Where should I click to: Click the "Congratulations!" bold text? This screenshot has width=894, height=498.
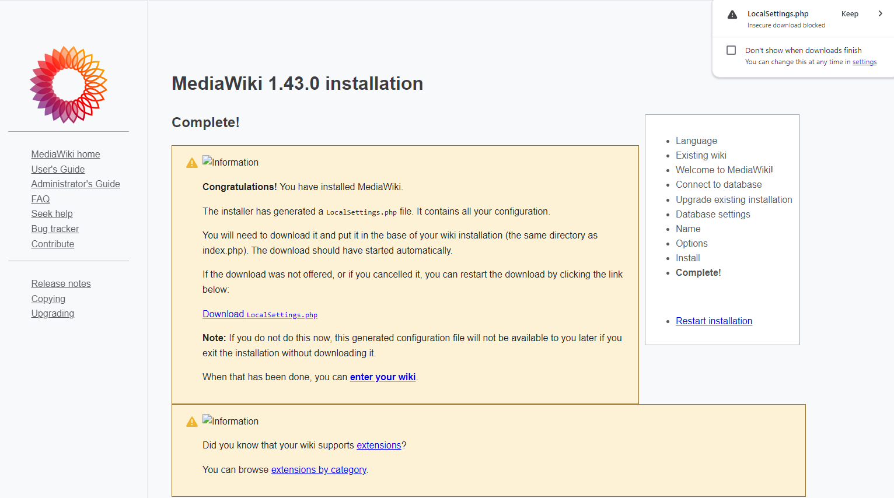[240, 187]
